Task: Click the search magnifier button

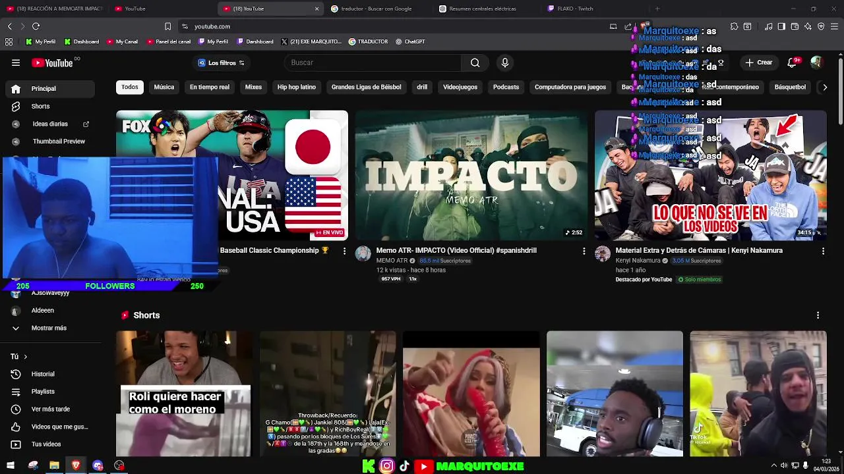Action: (x=475, y=63)
